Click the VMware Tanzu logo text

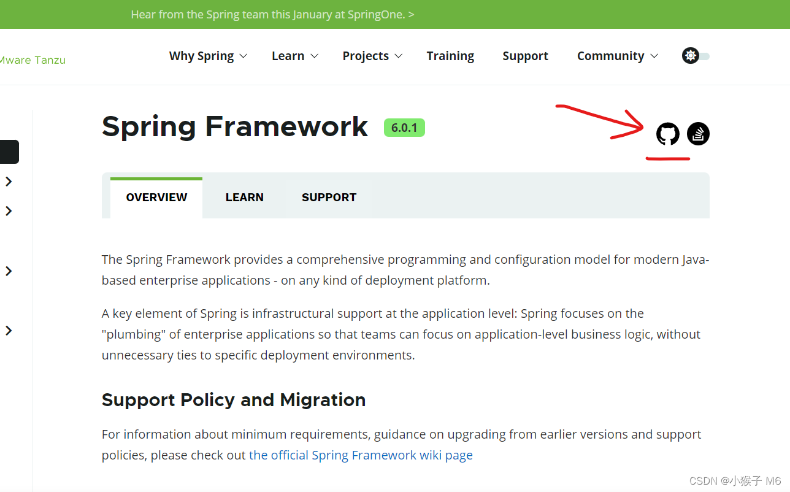click(x=33, y=60)
